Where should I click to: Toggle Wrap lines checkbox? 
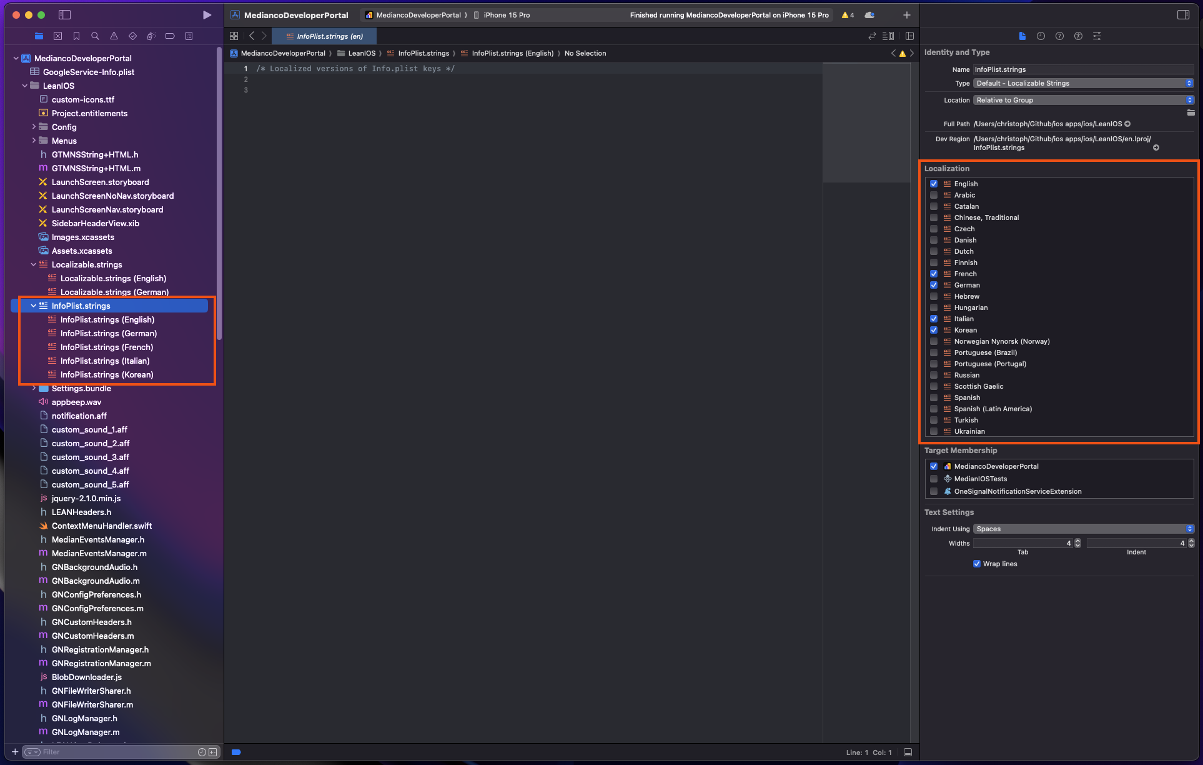[x=977, y=564]
